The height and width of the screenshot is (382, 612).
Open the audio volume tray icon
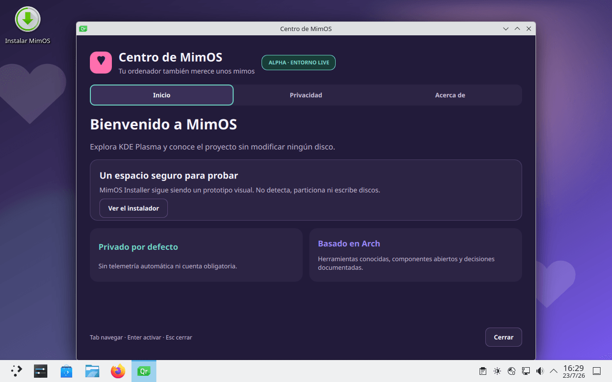click(x=540, y=371)
